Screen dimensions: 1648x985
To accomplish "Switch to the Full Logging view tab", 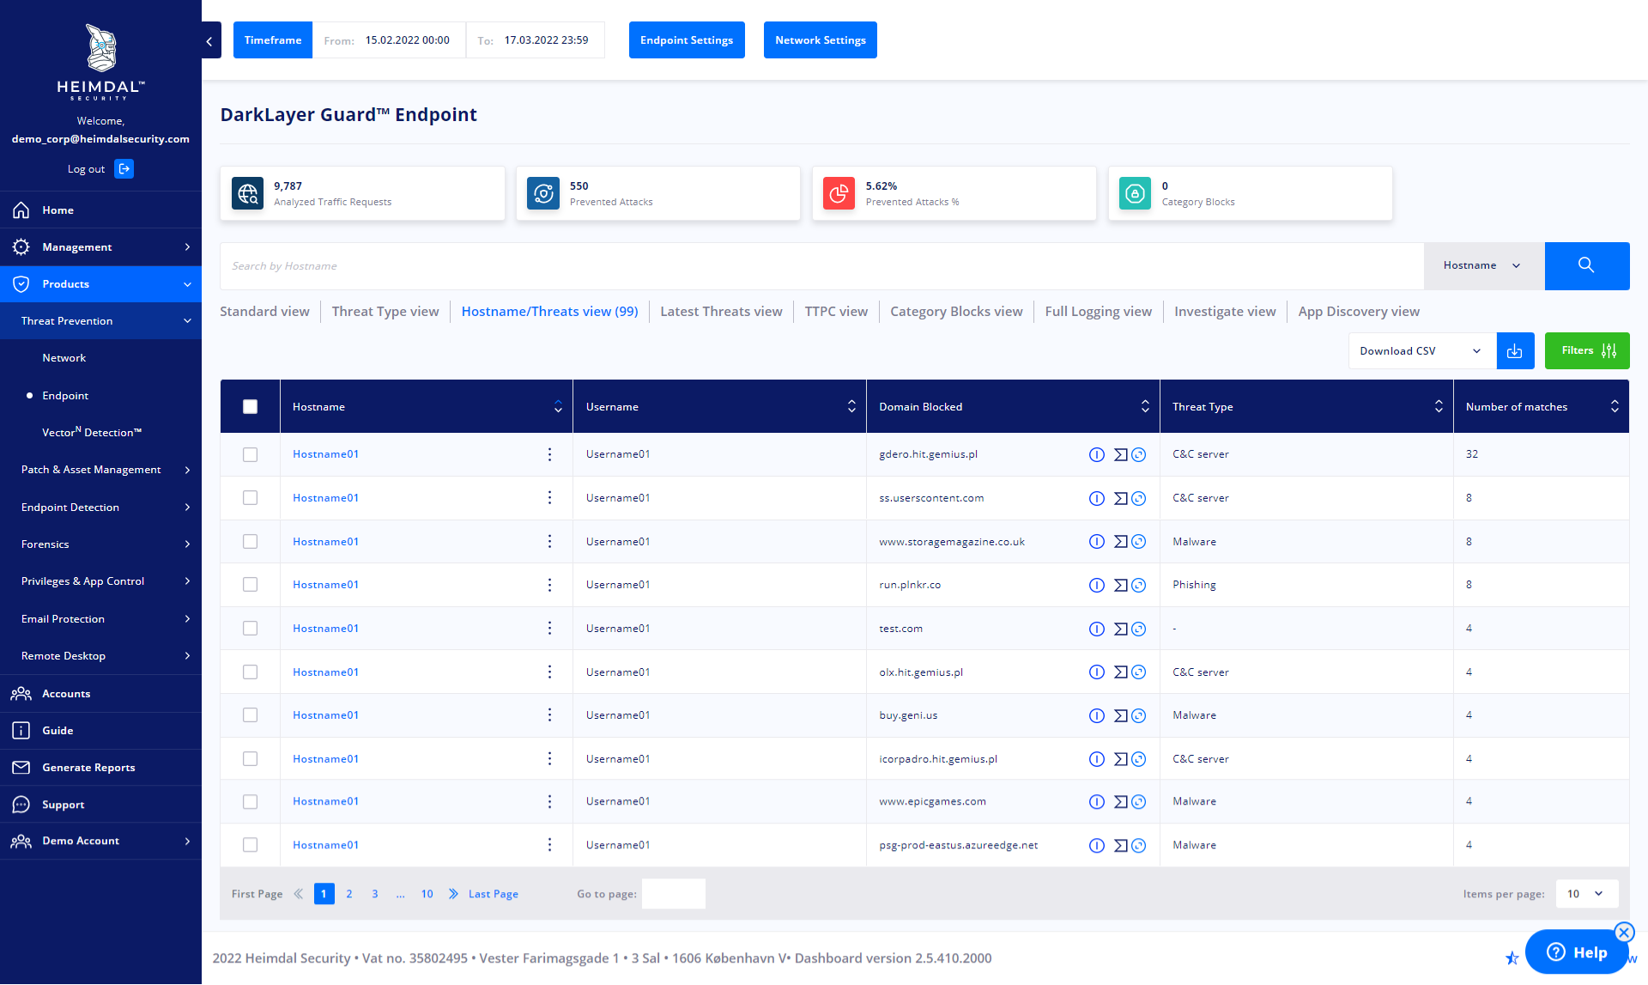I will [1097, 311].
